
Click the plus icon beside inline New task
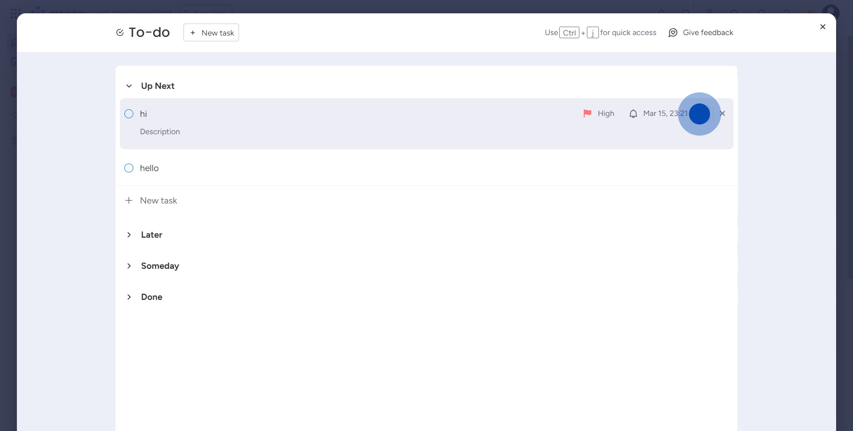(129, 200)
